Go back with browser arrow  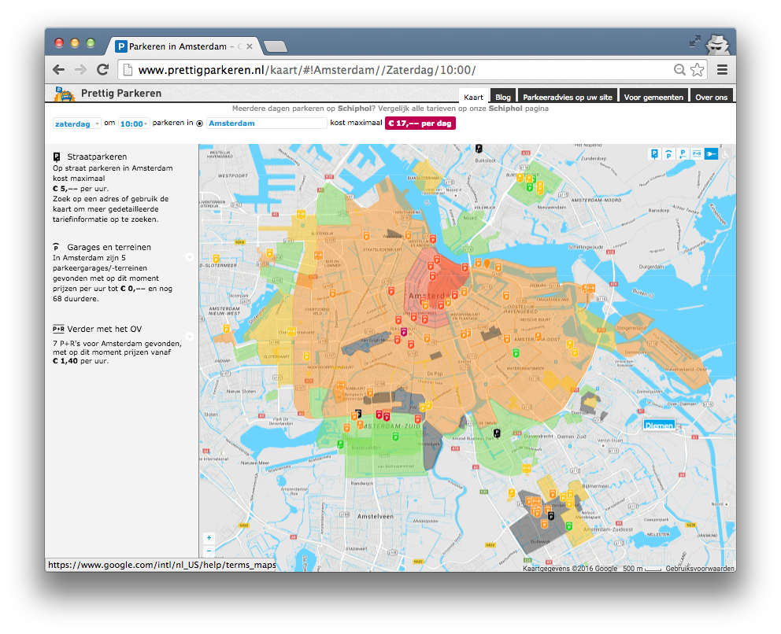[59, 70]
